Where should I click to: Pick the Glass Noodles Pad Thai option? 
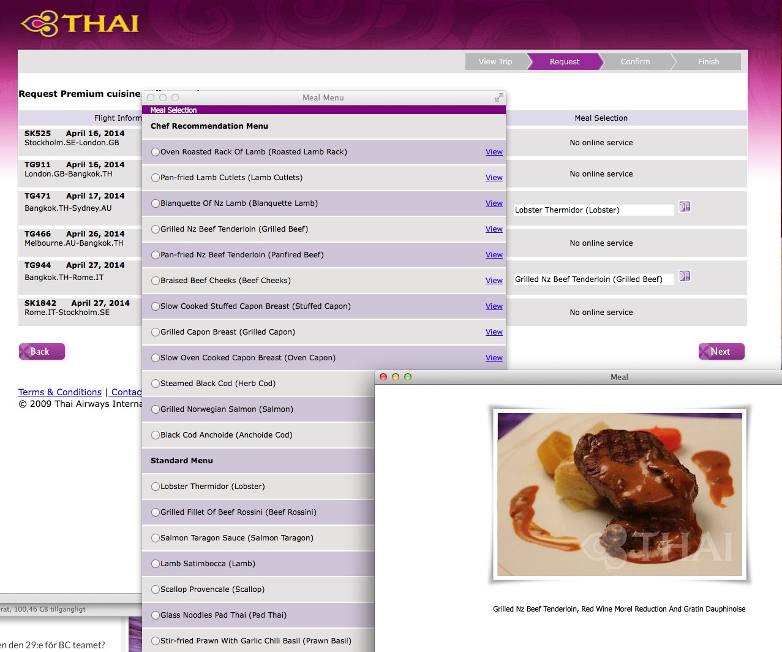156,615
